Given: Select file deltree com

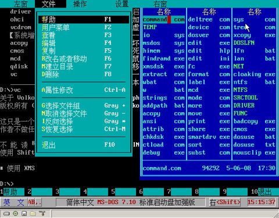Looking at the screenshot, I should (209, 20).
